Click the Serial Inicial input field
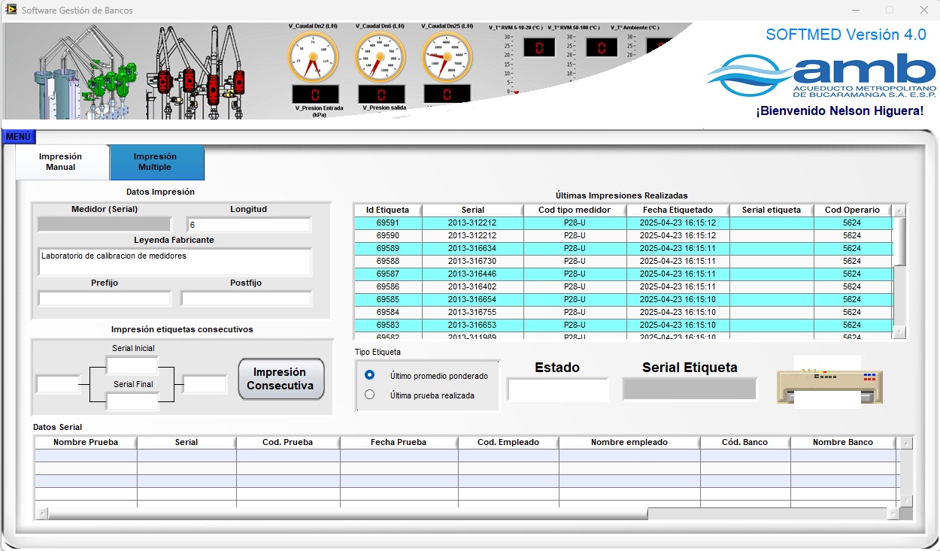 coord(132,365)
